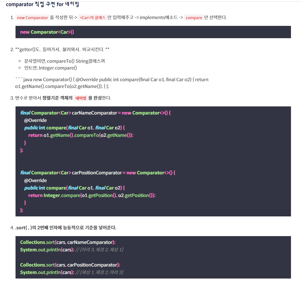Image resolution: width=301 pixels, height=284 pixels.
Task: Click the second "public int compare(final Car o1, final Car o2) {" line
Action: [x=74, y=188]
